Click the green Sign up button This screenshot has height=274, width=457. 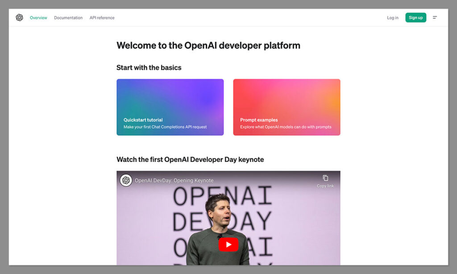click(415, 17)
